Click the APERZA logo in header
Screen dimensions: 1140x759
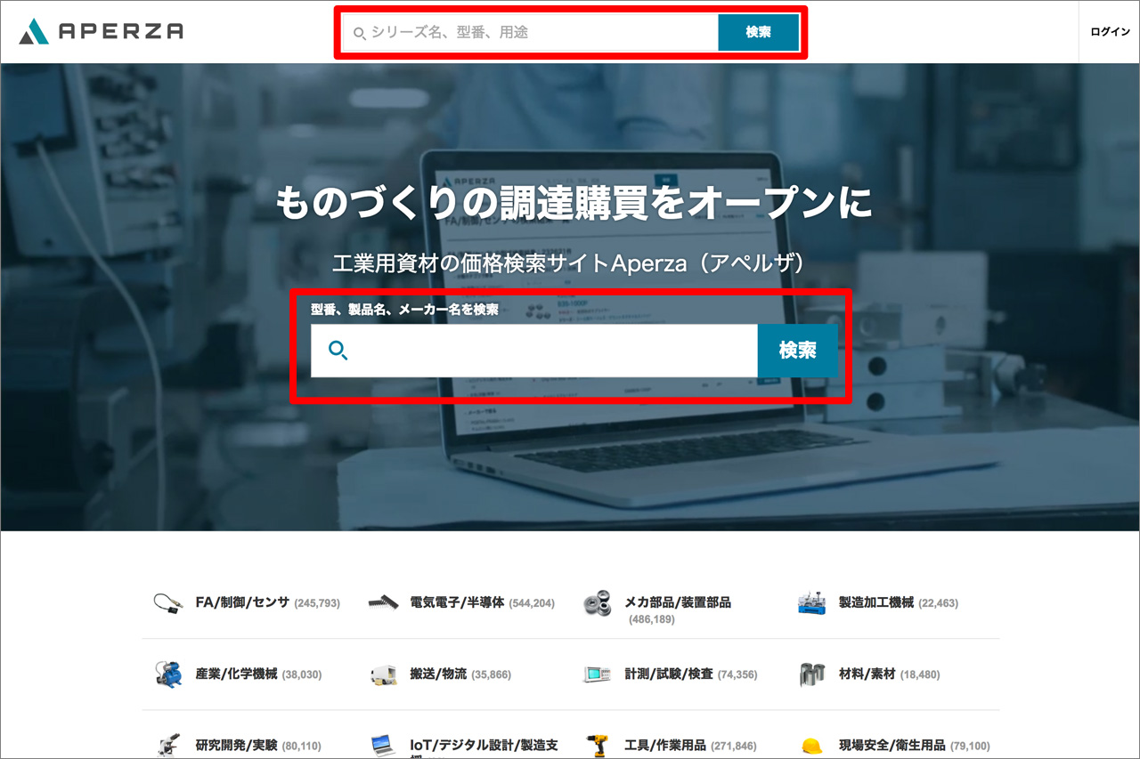[x=101, y=31]
